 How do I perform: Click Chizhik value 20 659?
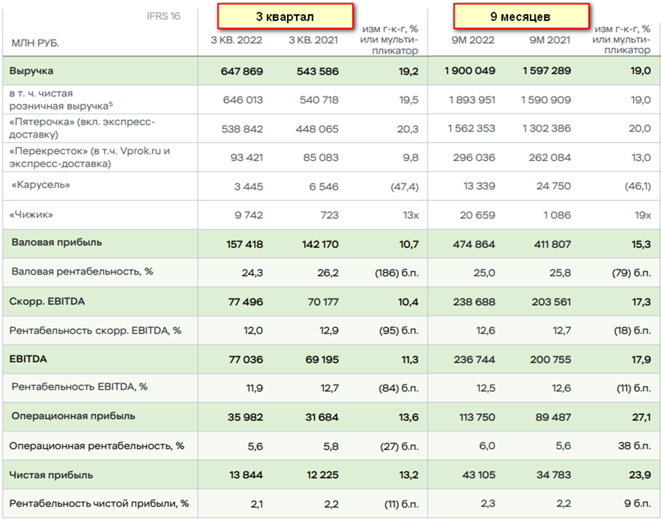pos(477,216)
